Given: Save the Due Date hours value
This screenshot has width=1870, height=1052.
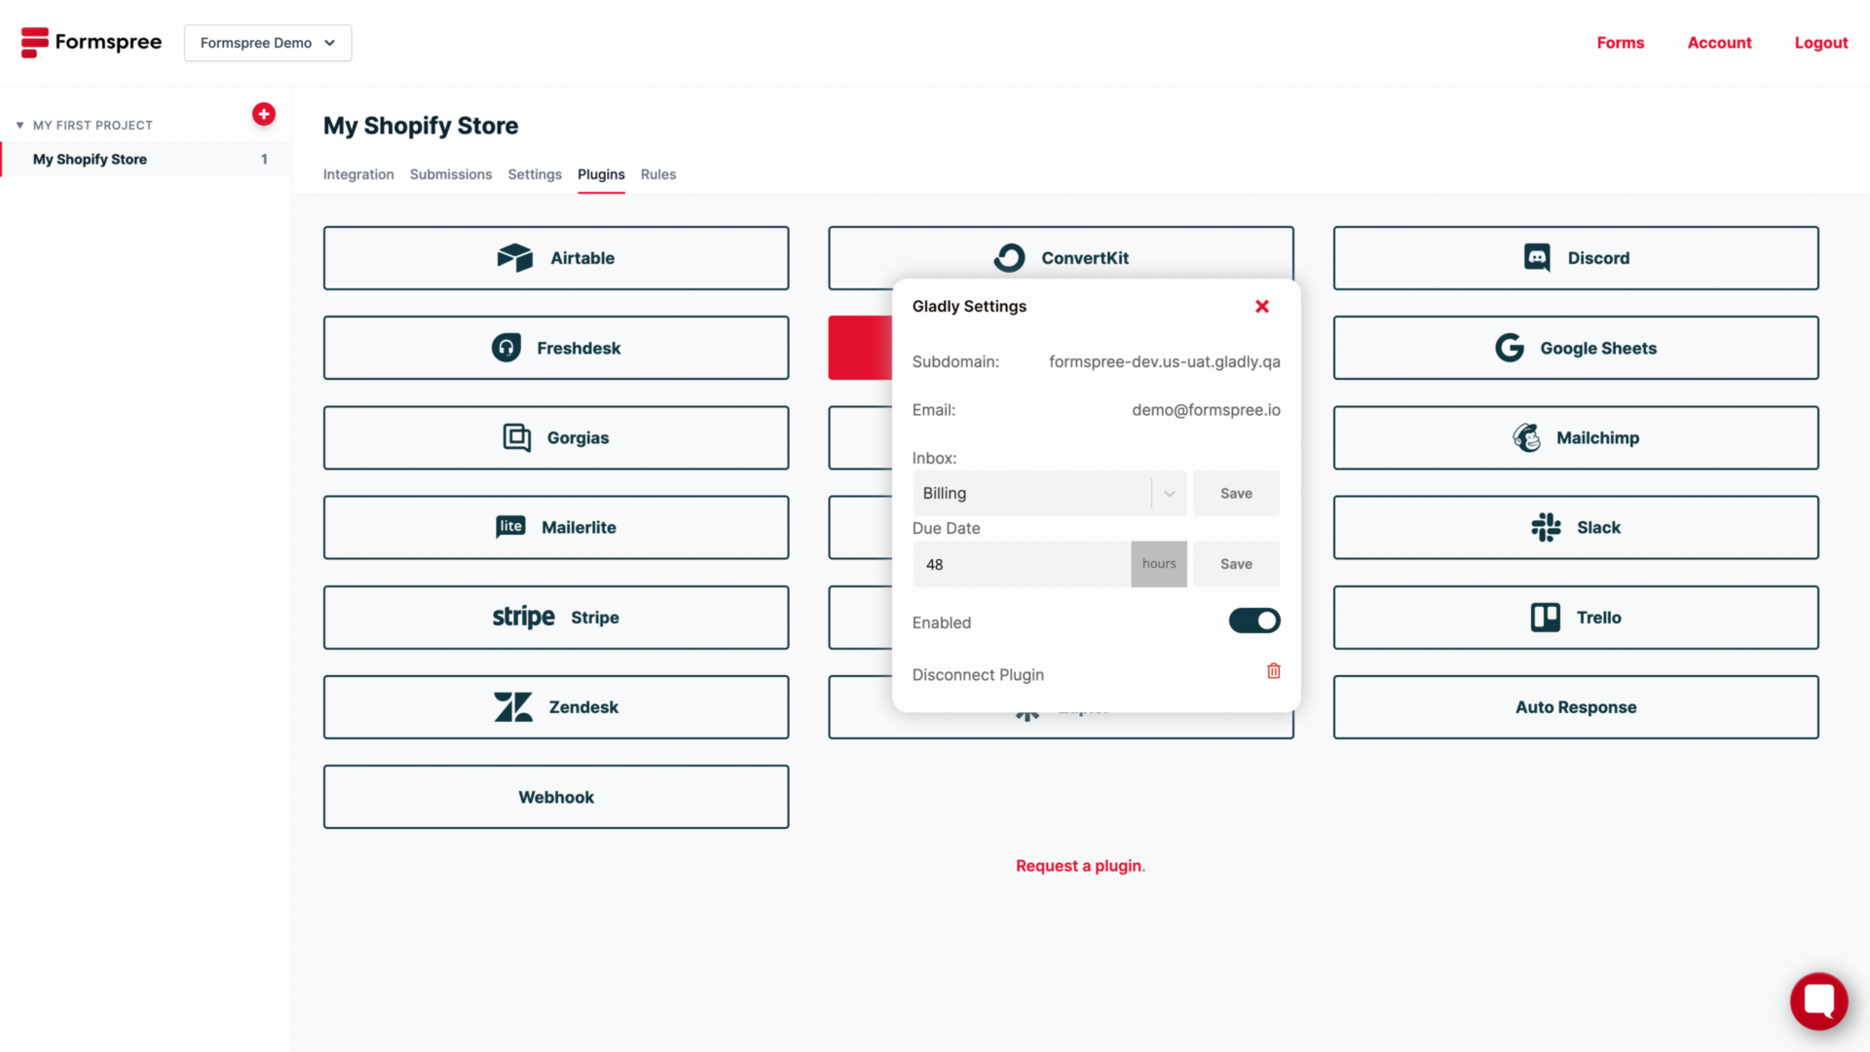Looking at the screenshot, I should click(1235, 564).
